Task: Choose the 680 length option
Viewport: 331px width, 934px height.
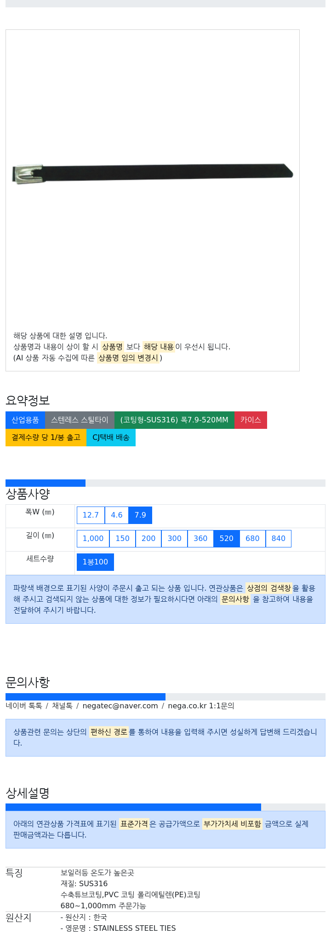Action: (x=252, y=538)
